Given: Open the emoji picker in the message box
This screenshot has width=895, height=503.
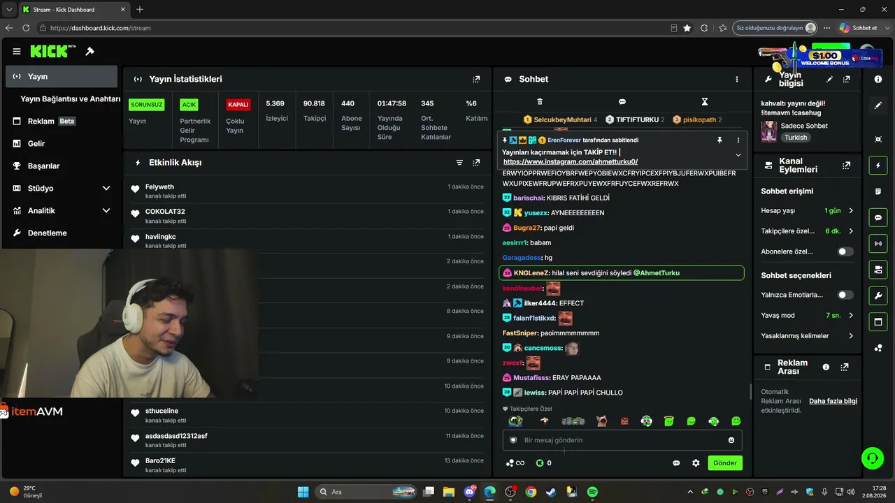Looking at the screenshot, I should click(731, 440).
